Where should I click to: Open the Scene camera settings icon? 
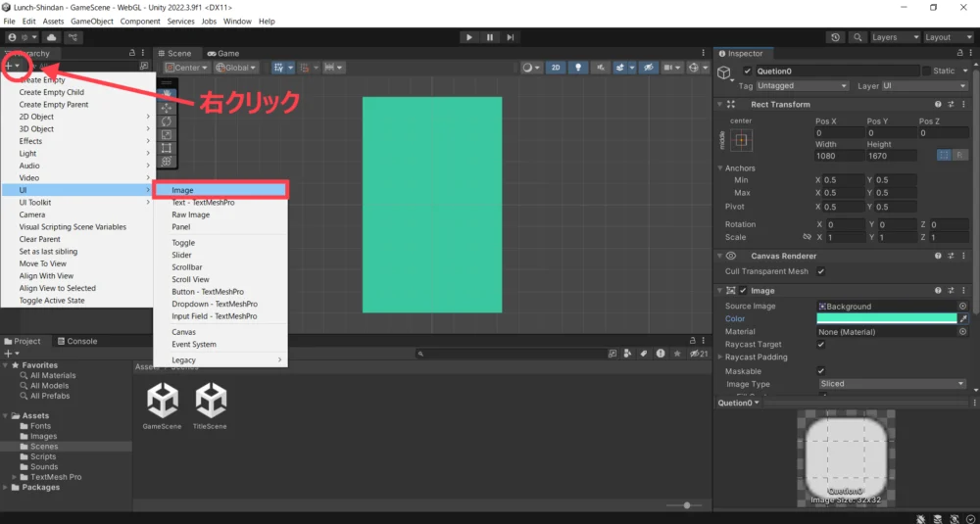point(668,68)
